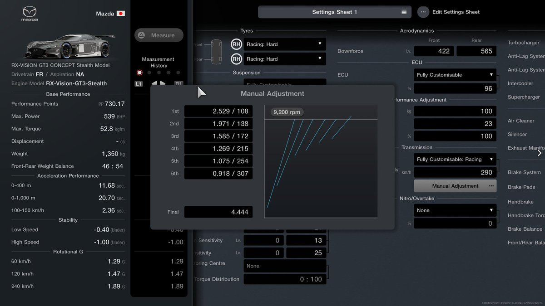Select the Final gear ratio 4.444
Viewport: 545px width, 306px height.
[x=218, y=212]
